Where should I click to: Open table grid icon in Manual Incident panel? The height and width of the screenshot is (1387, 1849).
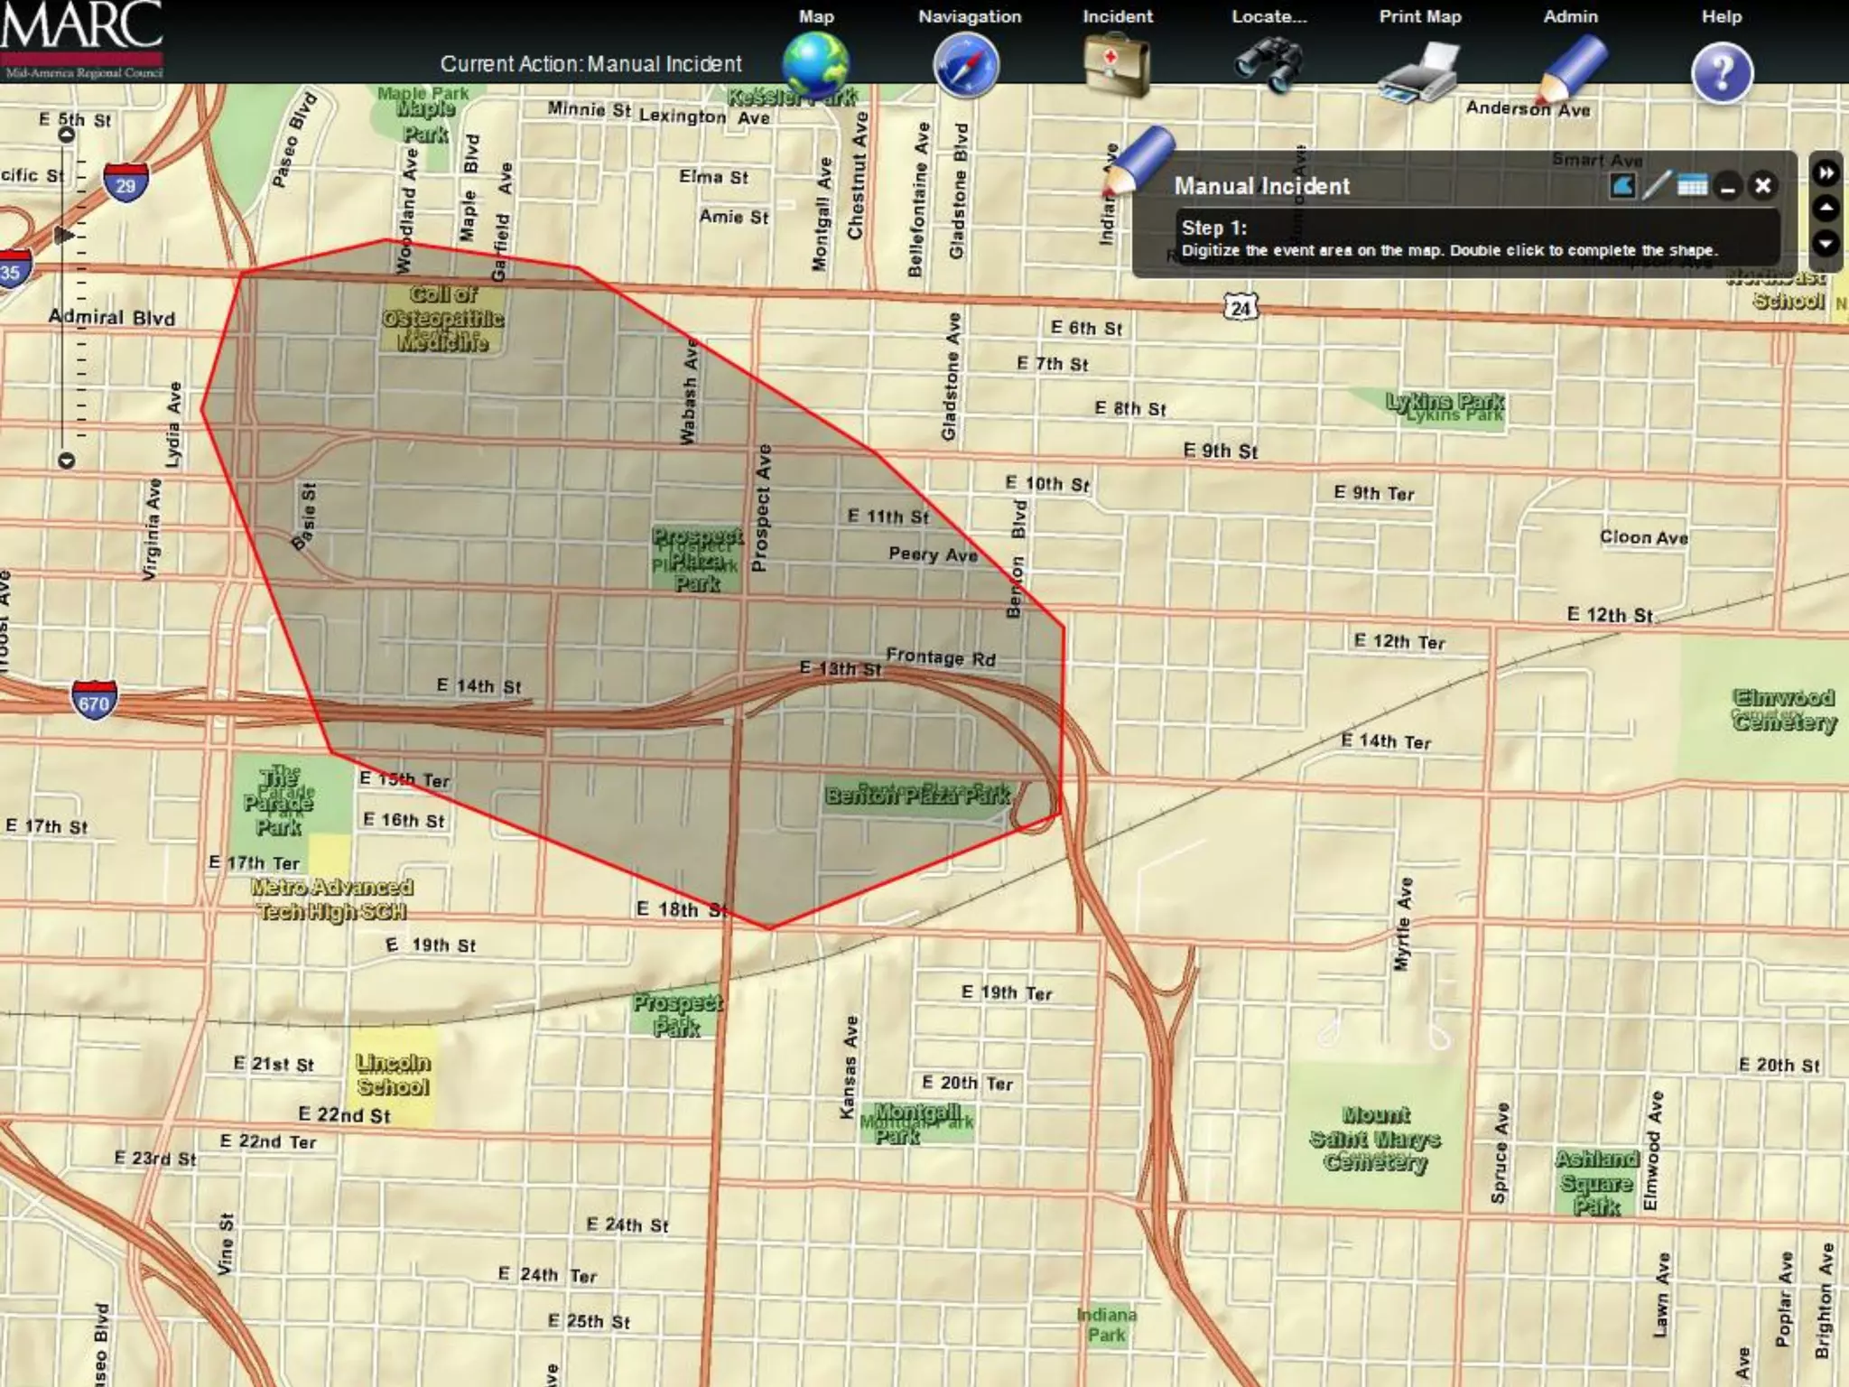click(1692, 186)
